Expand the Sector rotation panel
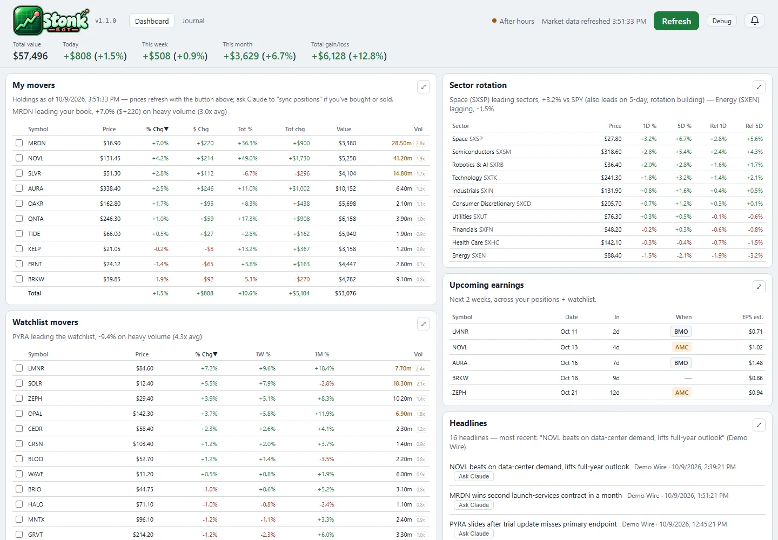Image resolution: width=778 pixels, height=540 pixels. point(759,87)
